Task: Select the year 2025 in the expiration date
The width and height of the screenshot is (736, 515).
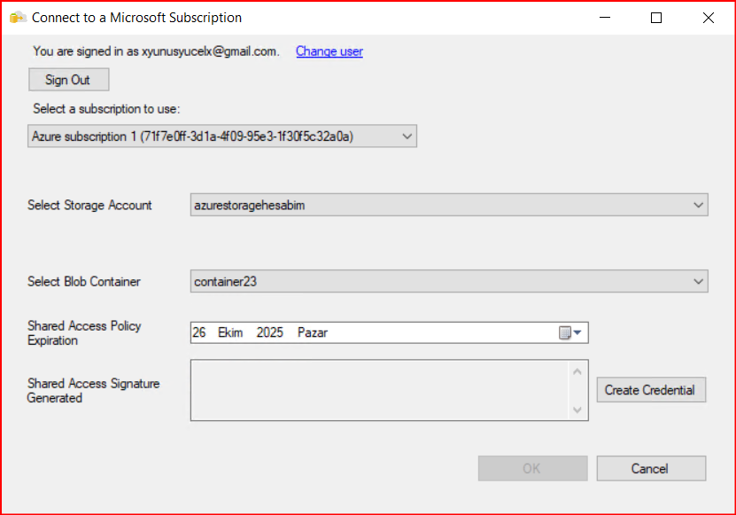Action: pos(270,332)
